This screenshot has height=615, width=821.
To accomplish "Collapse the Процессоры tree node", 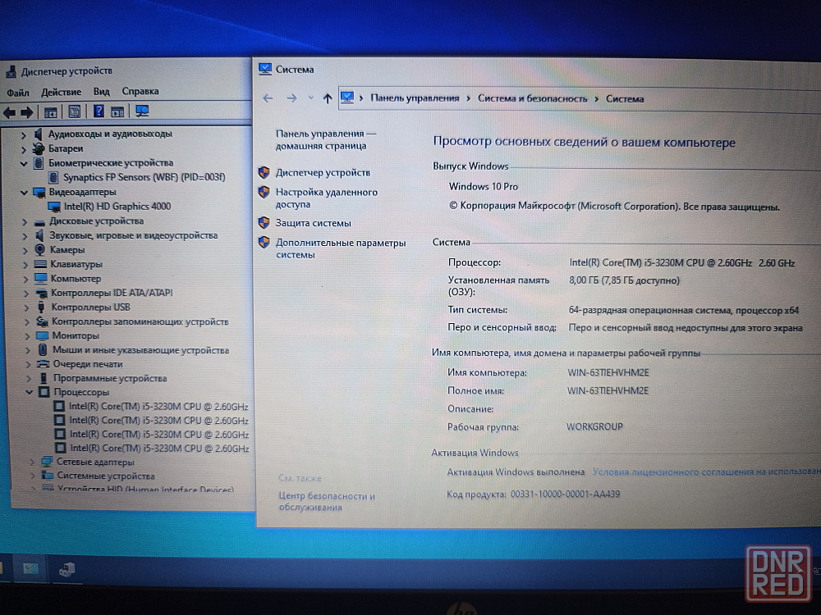I will [x=24, y=393].
